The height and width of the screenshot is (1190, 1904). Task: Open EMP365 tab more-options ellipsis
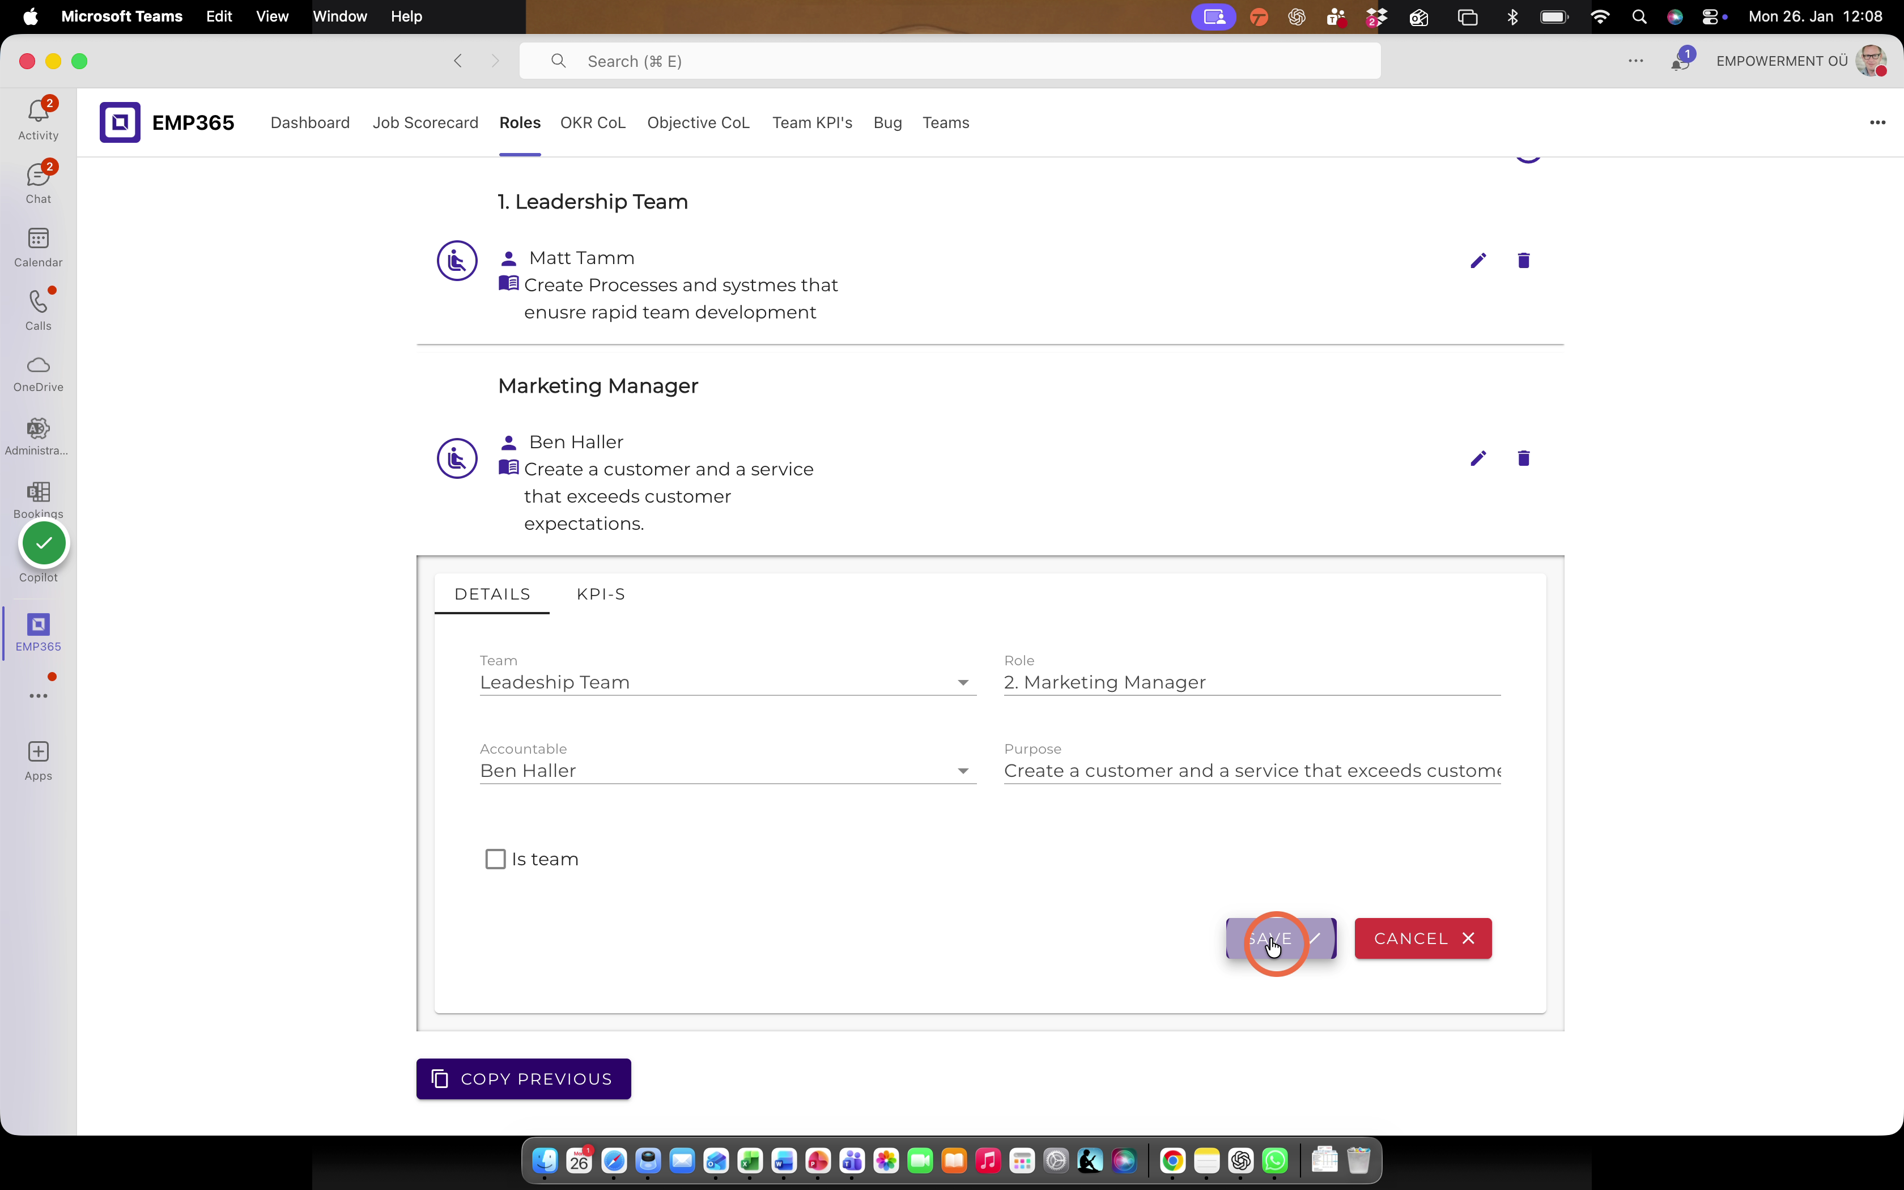click(1877, 122)
